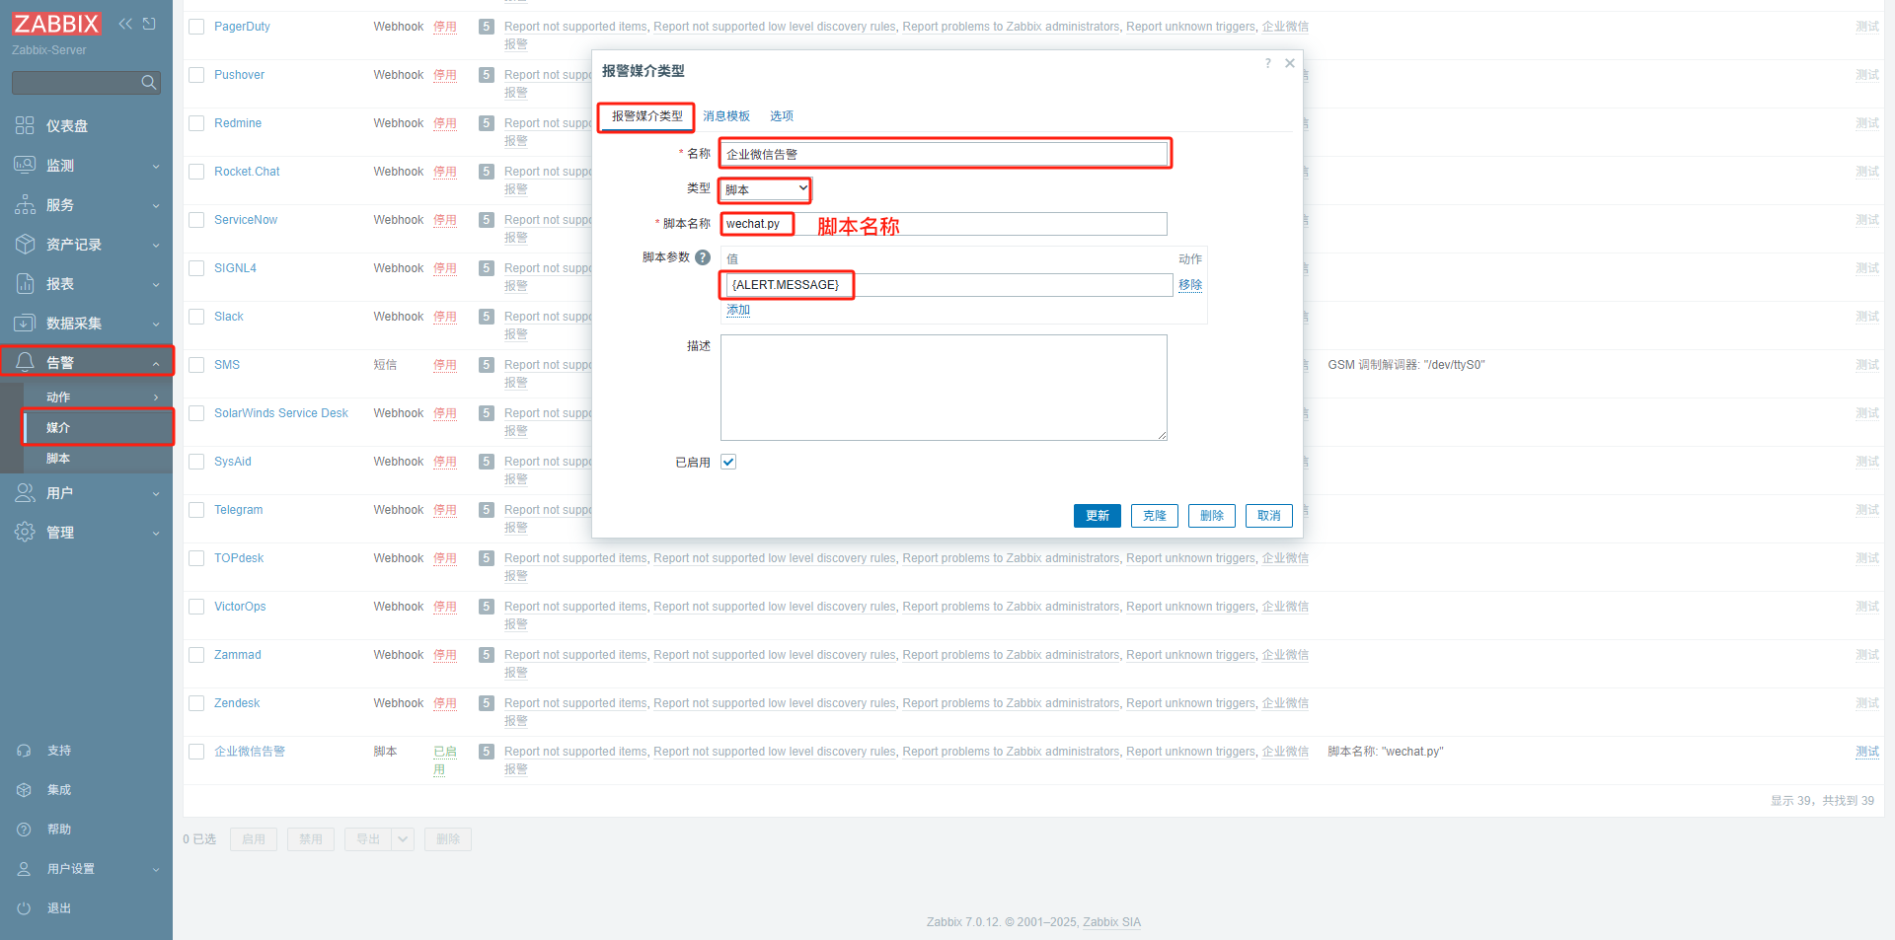Click the Zabbix logo
This screenshot has height=940, width=1895.
(56, 24)
